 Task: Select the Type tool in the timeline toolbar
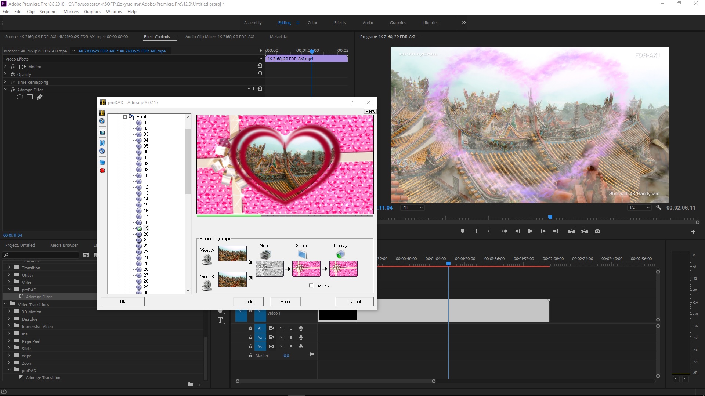(x=220, y=320)
